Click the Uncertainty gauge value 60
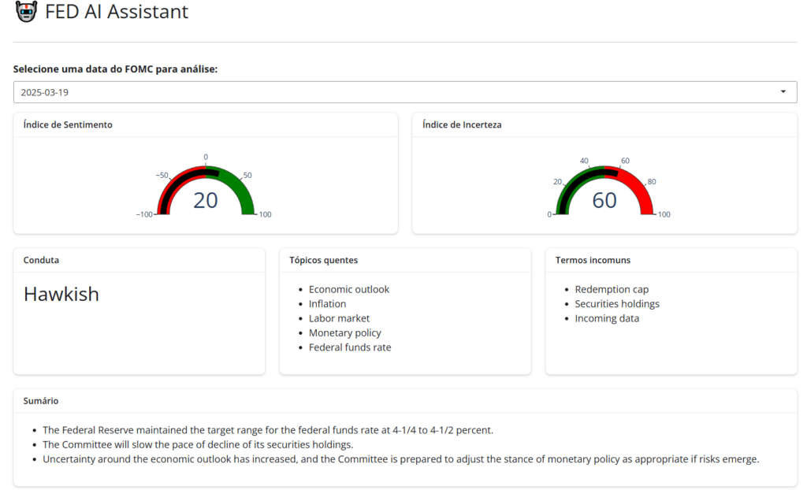This screenshot has height=490, width=807. [604, 200]
